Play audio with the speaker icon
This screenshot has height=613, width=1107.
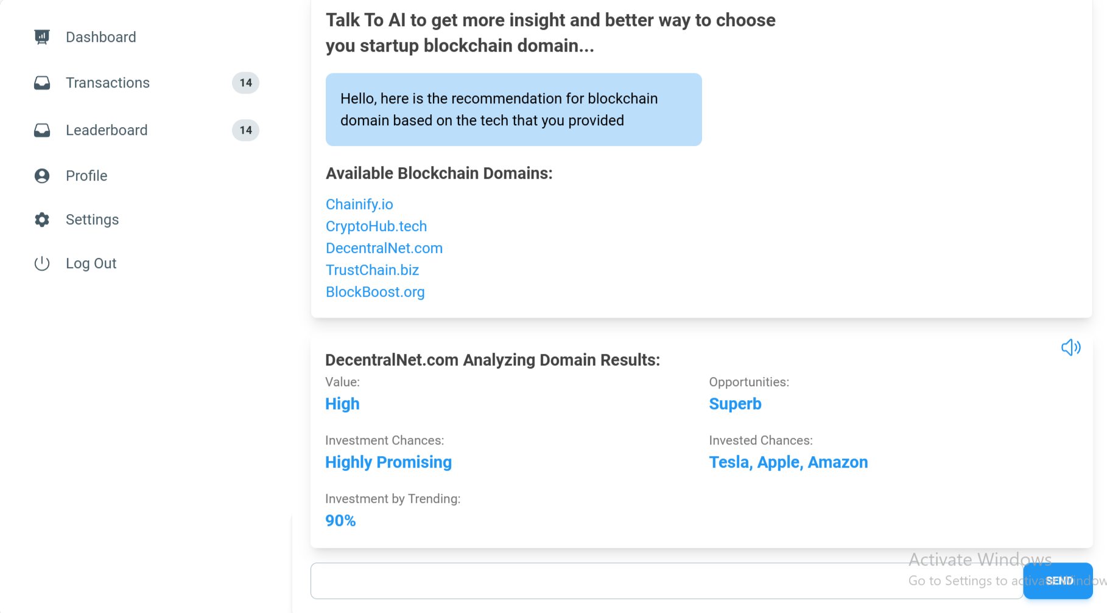click(1070, 347)
